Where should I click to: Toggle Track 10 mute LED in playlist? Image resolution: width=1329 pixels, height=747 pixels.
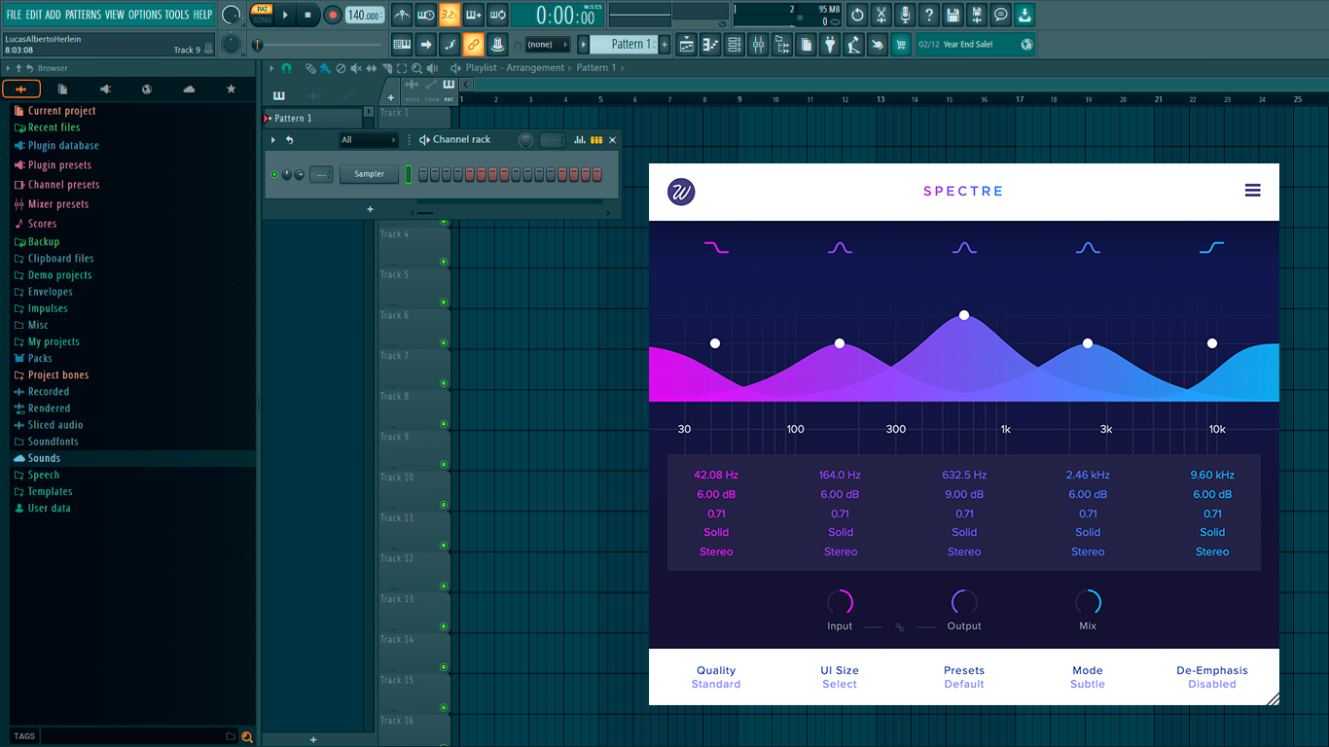point(444,504)
